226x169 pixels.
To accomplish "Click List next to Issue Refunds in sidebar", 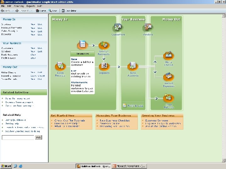I will (x=40, y=79).
